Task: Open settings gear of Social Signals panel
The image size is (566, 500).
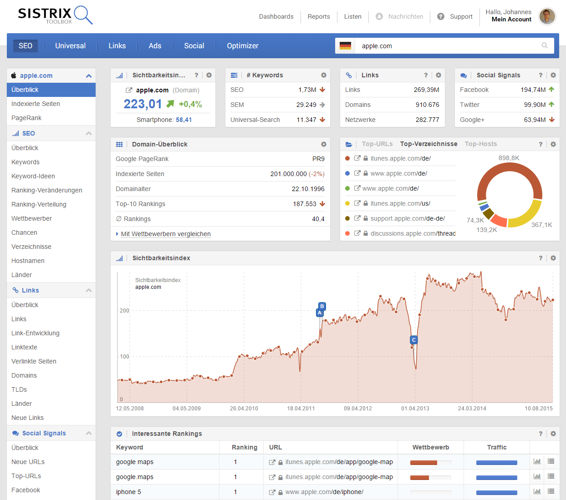Action: click(x=553, y=75)
